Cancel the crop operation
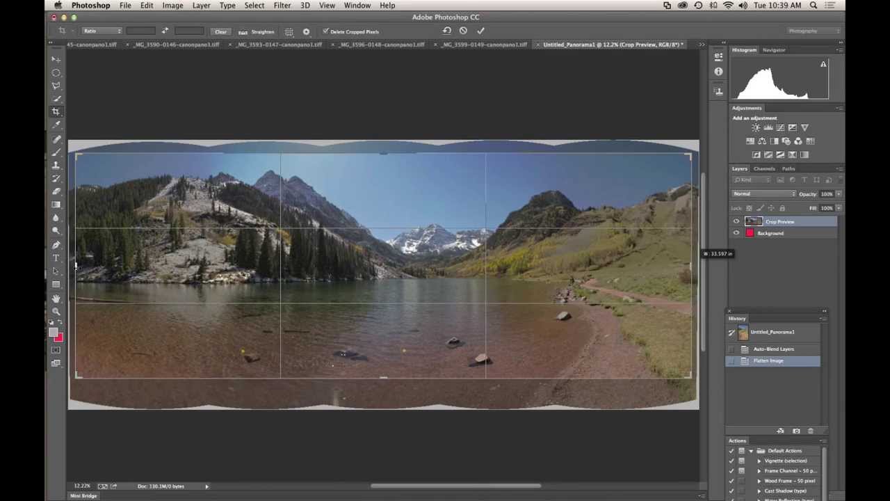890x501 pixels. coord(463,31)
